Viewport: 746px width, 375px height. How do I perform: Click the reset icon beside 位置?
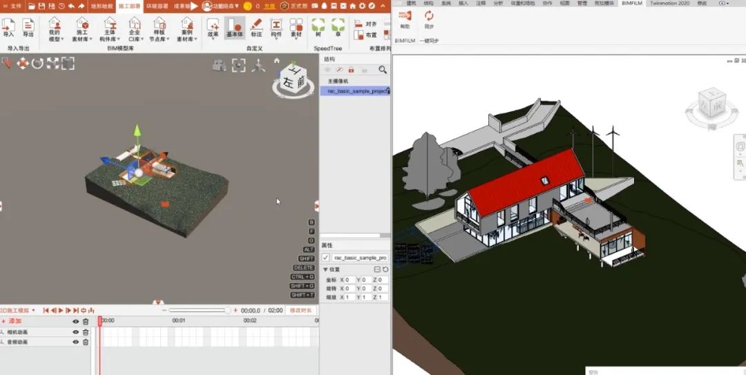click(385, 269)
